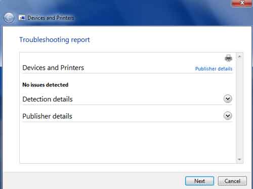
Task: Click the scrollbar up arrow
Action: [x=239, y=57]
